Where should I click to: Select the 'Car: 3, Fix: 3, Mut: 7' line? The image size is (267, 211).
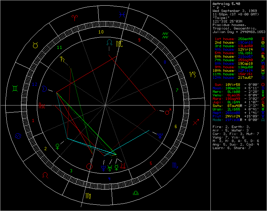point(236,134)
